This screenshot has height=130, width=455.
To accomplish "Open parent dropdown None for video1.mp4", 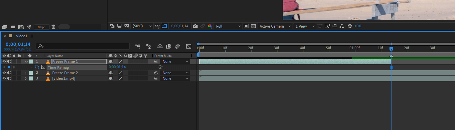I will pyautogui.click(x=175, y=78).
